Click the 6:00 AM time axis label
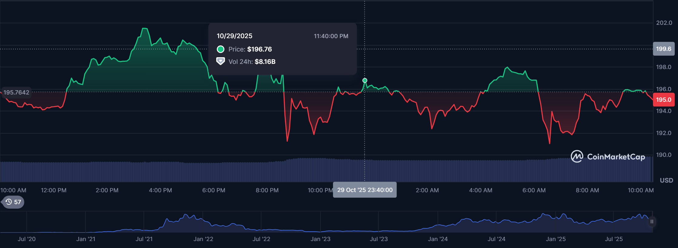Image resolution: width=678 pixels, height=248 pixels. click(x=534, y=190)
